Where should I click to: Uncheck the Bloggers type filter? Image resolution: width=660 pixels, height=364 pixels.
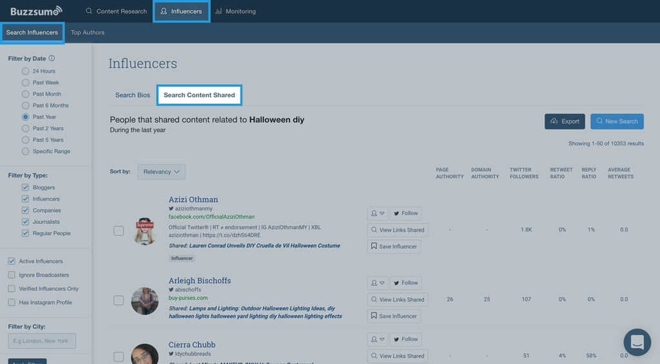click(x=25, y=188)
